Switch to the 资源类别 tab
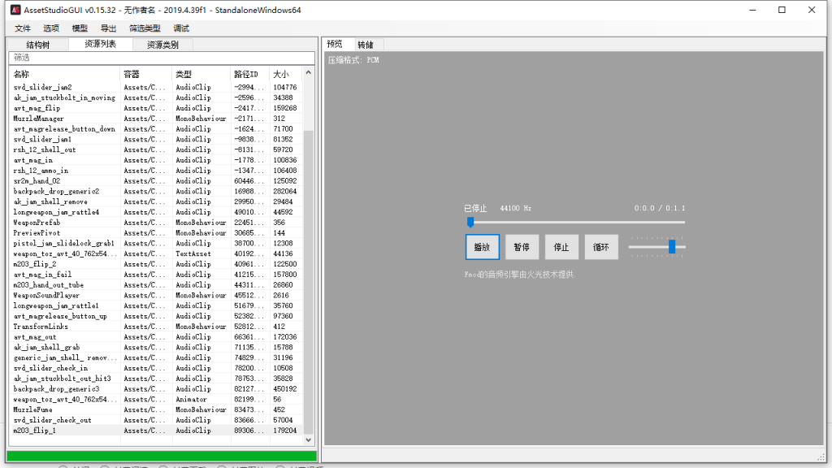 pyautogui.click(x=162, y=45)
